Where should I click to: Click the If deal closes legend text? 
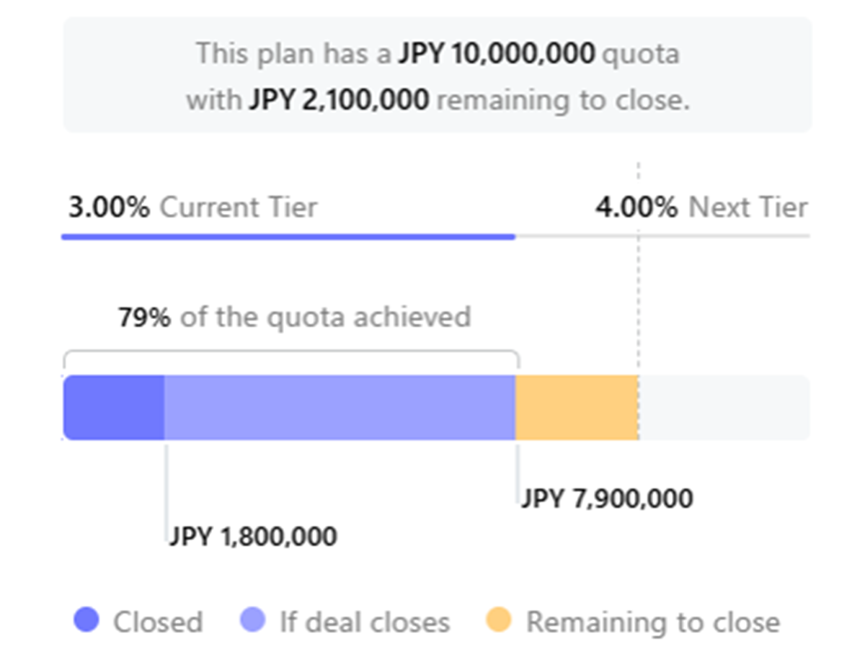click(365, 622)
